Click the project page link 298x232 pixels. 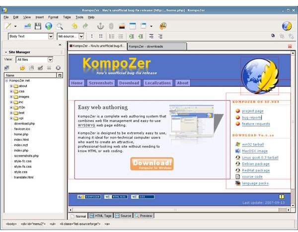pos(253,111)
